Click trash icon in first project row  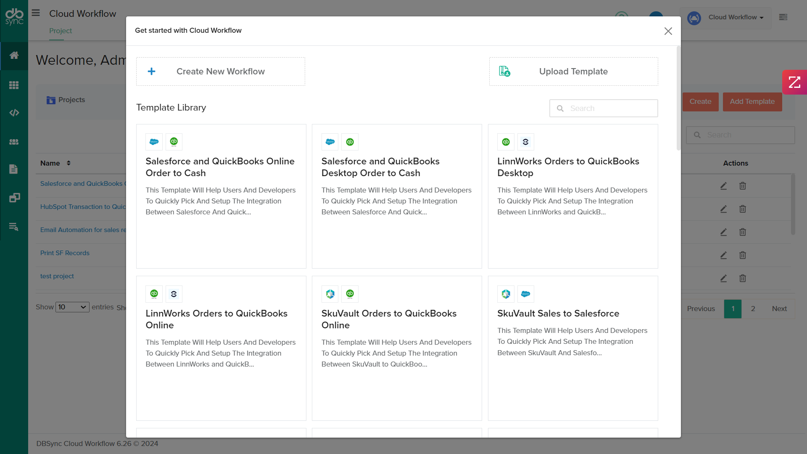click(x=743, y=186)
